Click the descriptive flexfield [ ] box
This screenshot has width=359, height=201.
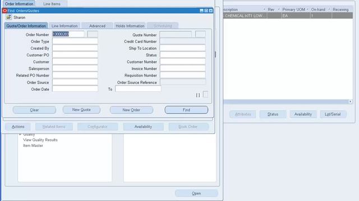click(205, 94)
